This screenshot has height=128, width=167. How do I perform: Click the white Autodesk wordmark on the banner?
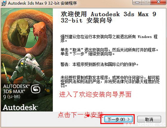[20, 107]
